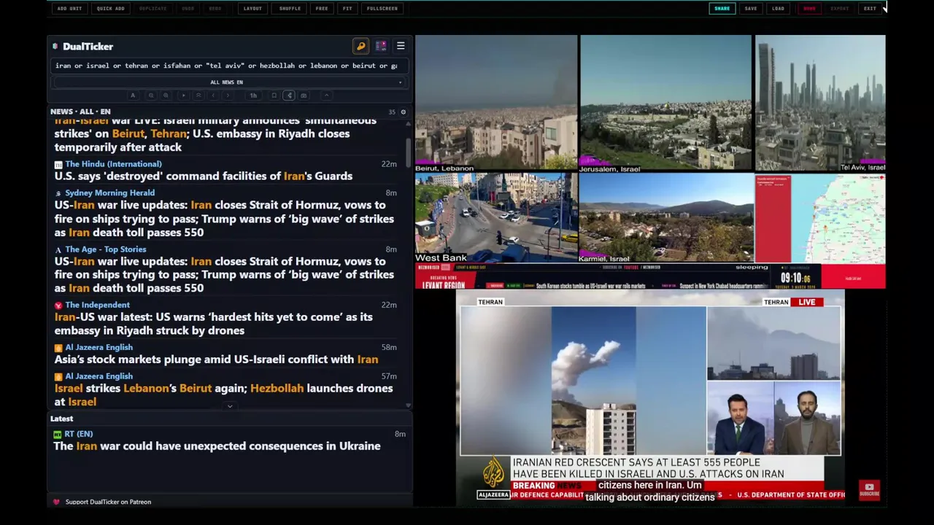Click the REDO toolbar button
The image size is (934, 525).
tap(215, 9)
